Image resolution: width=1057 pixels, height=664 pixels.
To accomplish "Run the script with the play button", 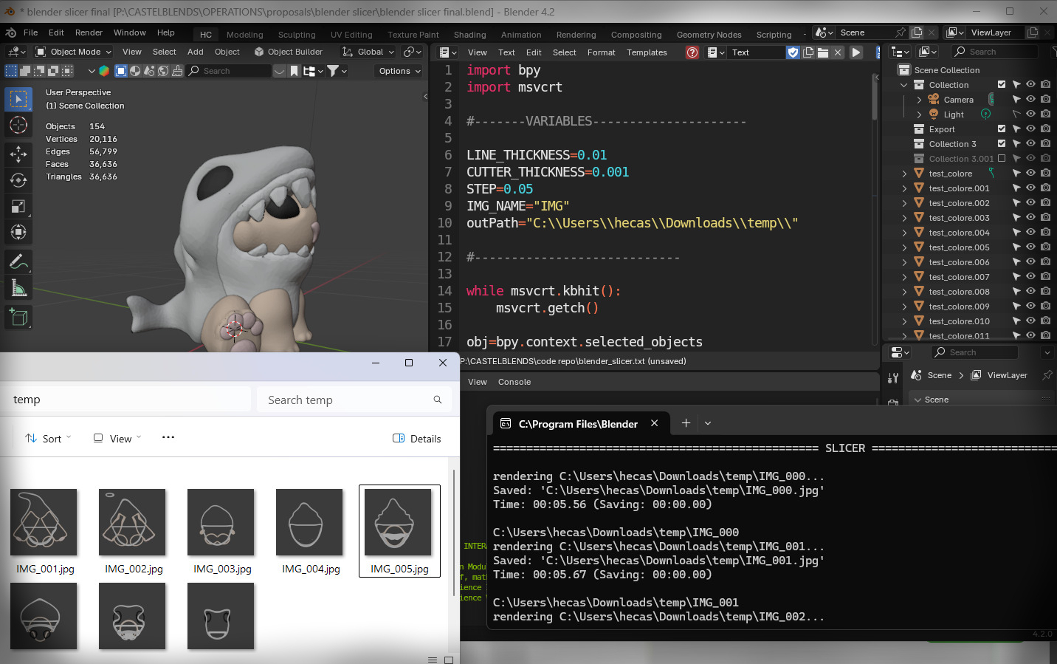I will (856, 52).
